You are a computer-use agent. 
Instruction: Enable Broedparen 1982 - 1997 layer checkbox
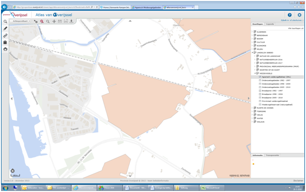tap(260, 91)
